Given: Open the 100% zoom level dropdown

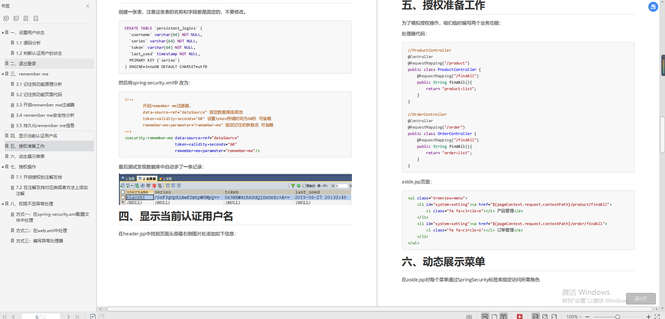Looking at the screenshot, I should [x=574, y=317].
